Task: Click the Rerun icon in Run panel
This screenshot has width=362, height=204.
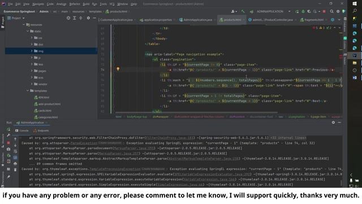Action: pos(8,129)
